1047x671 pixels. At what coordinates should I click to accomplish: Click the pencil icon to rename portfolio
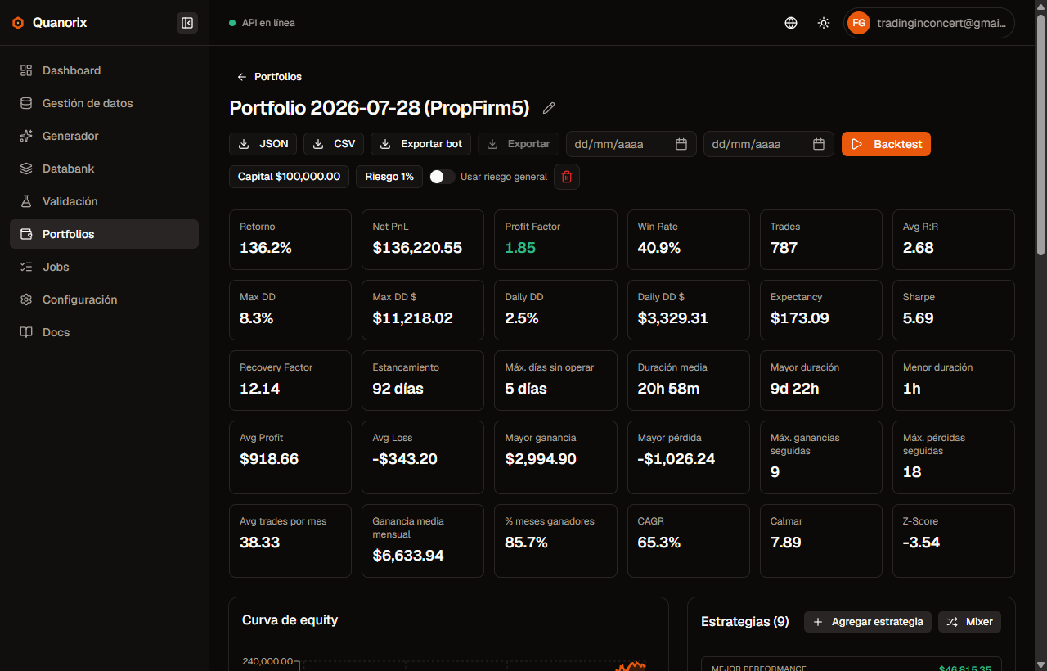coord(549,108)
